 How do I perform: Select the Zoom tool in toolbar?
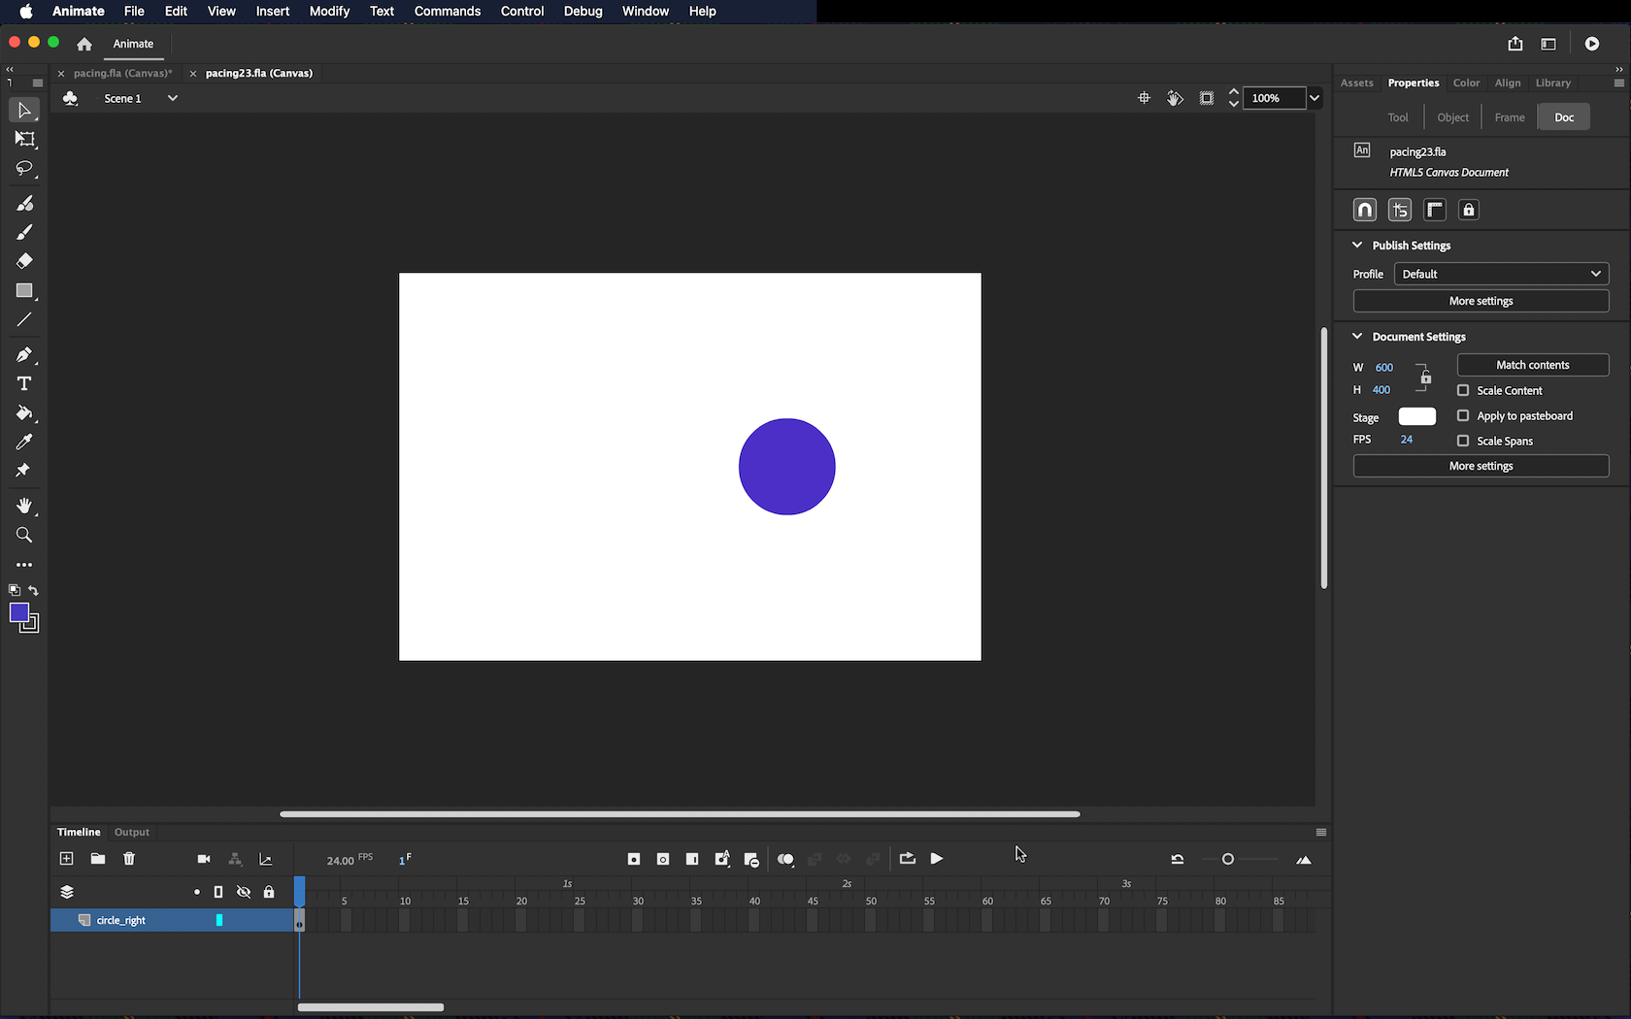click(x=24, y=536)
